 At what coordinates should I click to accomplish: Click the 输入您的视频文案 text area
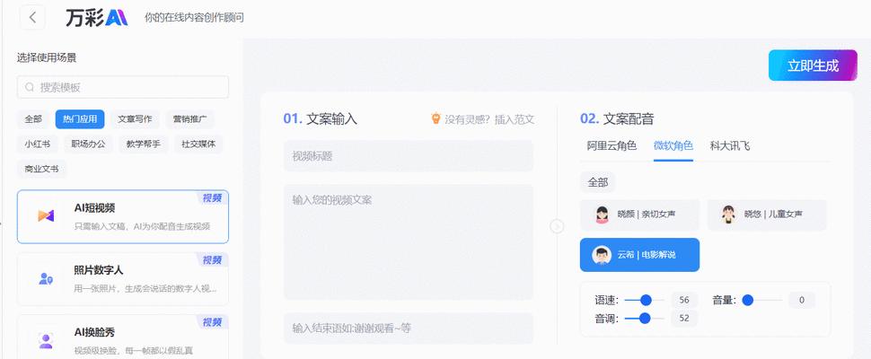point(409,242)
